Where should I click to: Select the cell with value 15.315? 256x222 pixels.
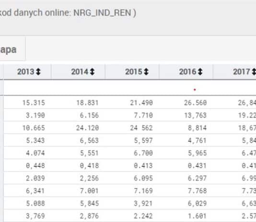point(34,103)
